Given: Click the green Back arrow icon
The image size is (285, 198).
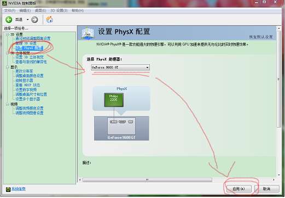Looking at the screenshot, I should click(9, 20).
